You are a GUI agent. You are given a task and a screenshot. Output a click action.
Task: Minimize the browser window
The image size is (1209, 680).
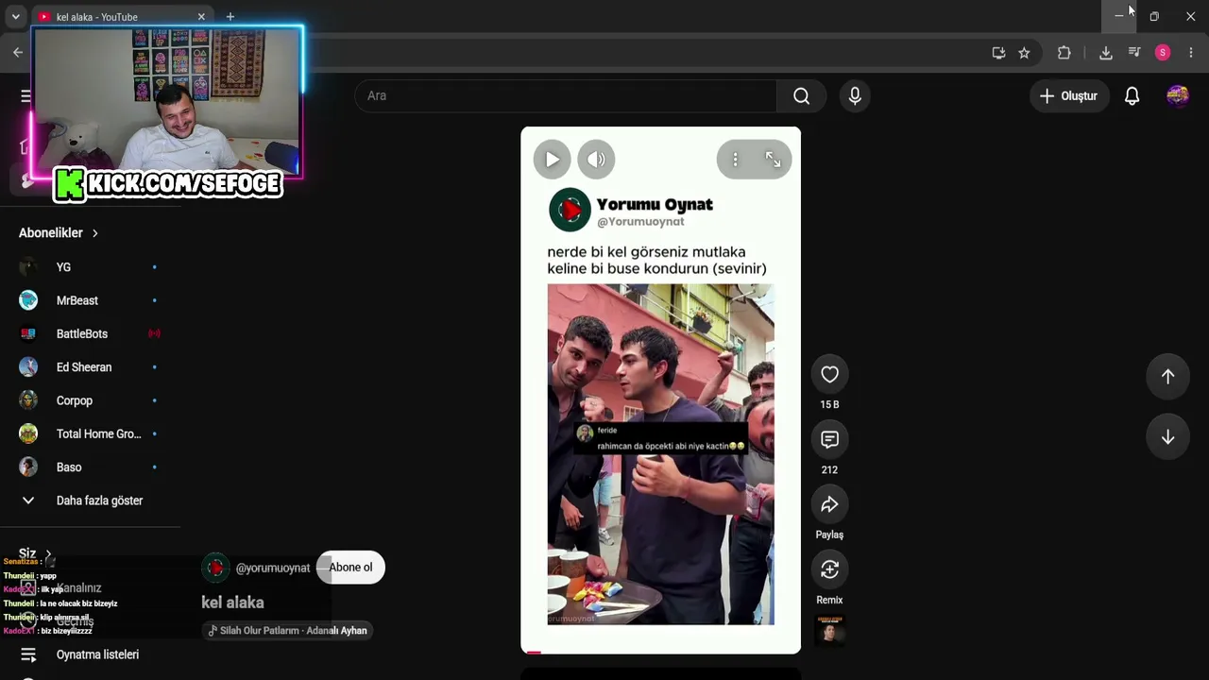coord(1119,16)
